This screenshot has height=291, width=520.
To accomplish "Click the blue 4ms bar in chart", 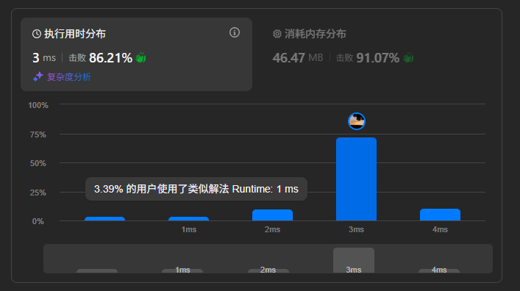I will (x=440, y=215).
